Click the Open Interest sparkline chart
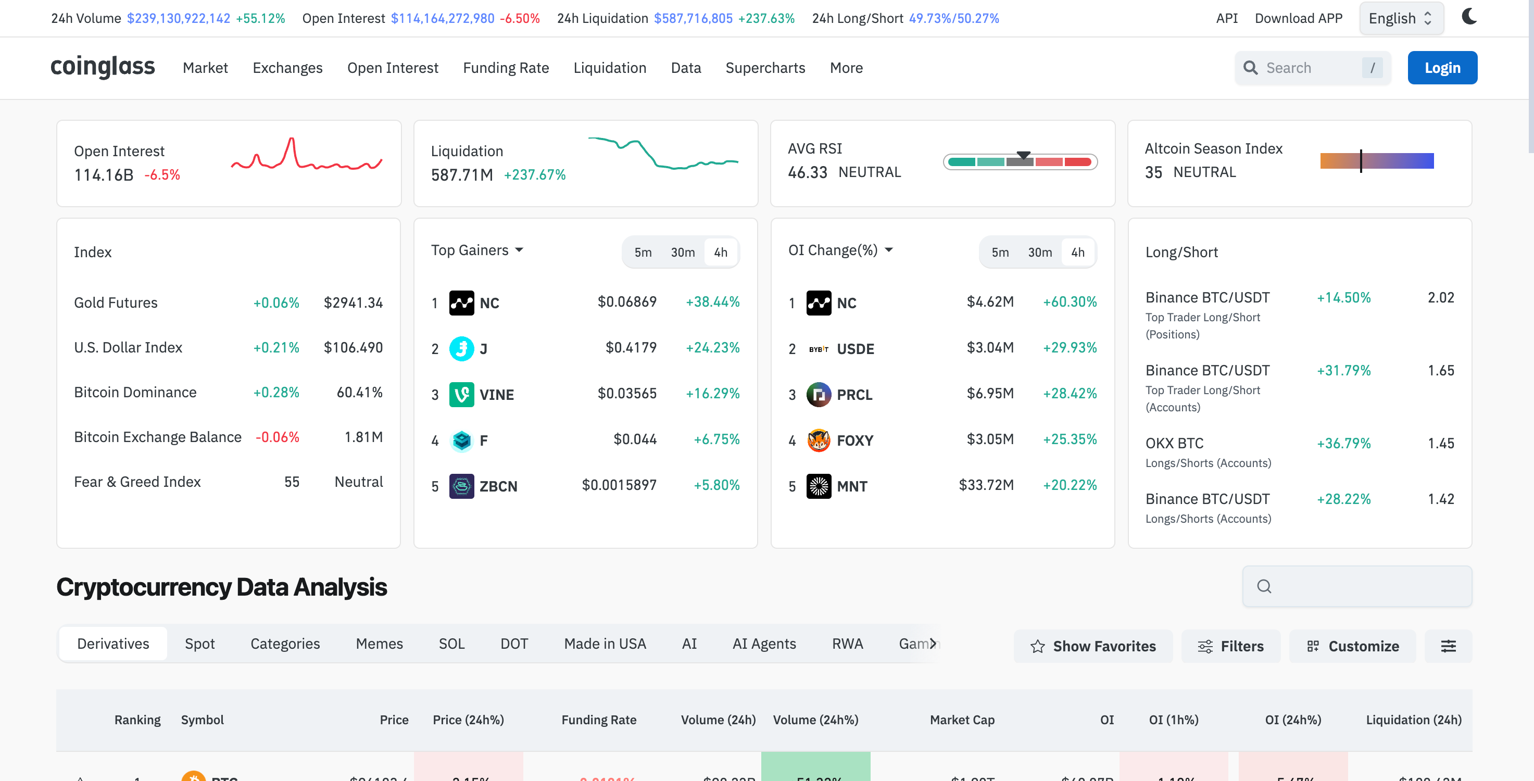This screenshot has width=1534, height=781. pyautogui.click(x=306, y=154)
